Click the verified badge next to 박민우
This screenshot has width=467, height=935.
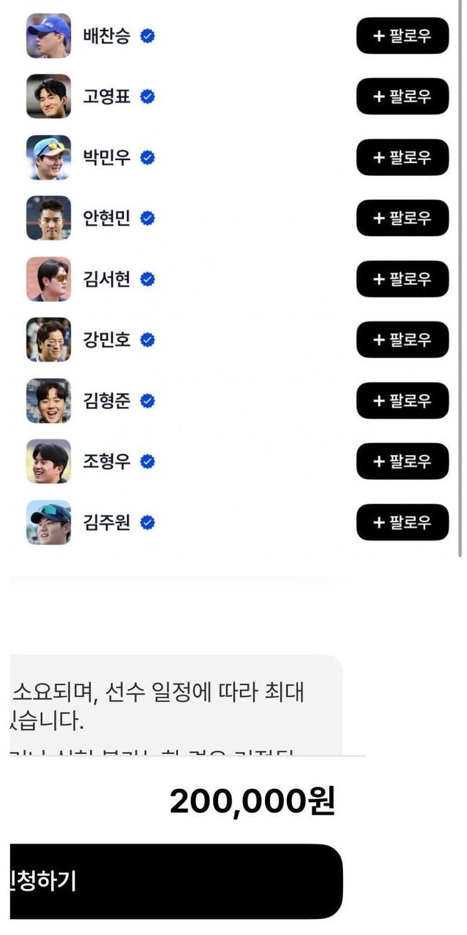(x=147, y=157)
